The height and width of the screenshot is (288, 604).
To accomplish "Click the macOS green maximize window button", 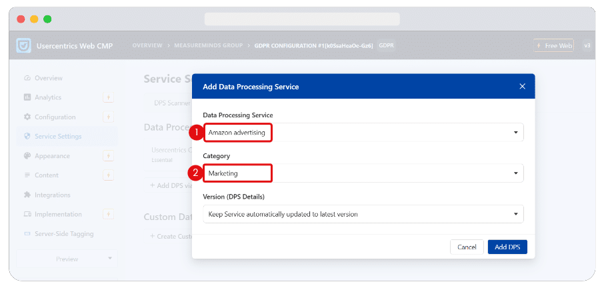I will pos(47,19).
